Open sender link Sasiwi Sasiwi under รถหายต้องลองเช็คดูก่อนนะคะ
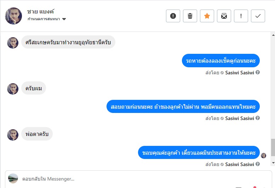Screen dimensions: 275x188 tap(240, 73)
